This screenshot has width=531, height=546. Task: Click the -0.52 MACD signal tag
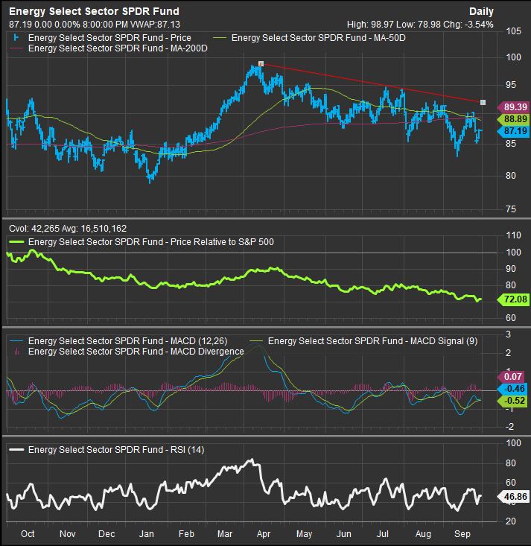click(x=512, y=401)
